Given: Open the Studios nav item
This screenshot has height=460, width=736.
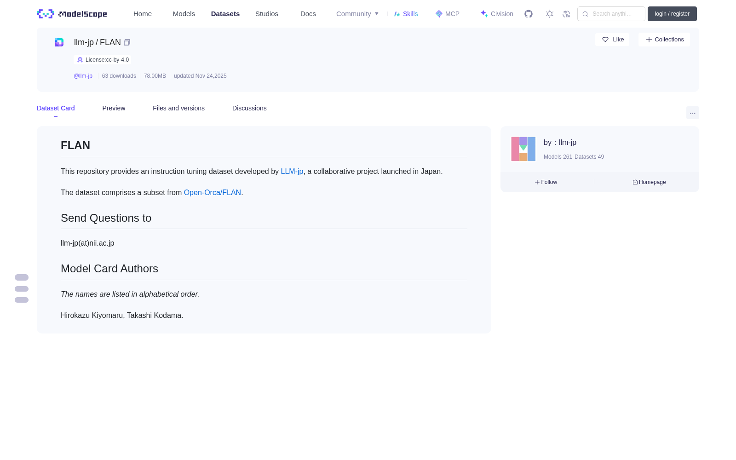Looking at the screenshot, I should click(267, 14).
